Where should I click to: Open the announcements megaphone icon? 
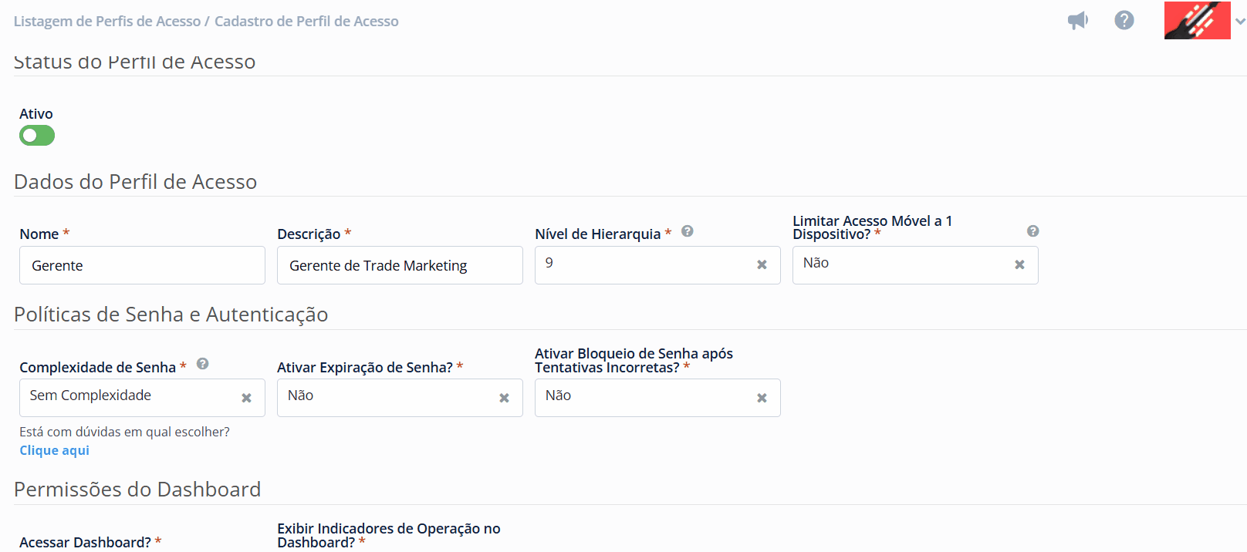click(x=1077, y=21)
